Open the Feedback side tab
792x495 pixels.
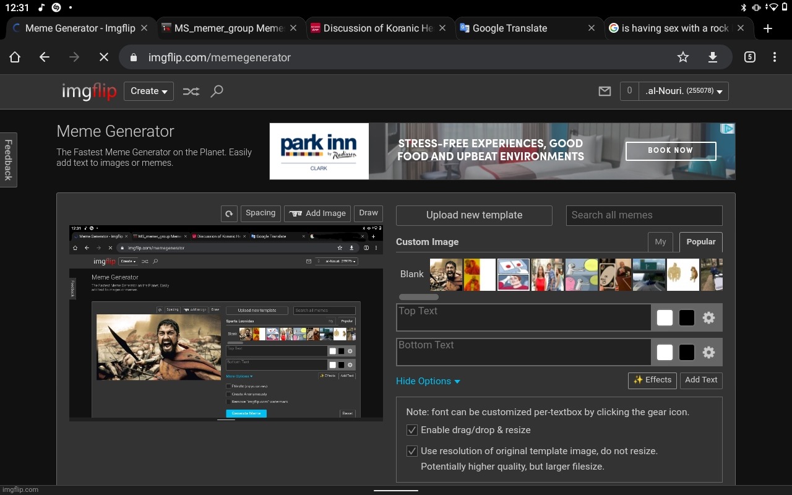coord(8,160)
